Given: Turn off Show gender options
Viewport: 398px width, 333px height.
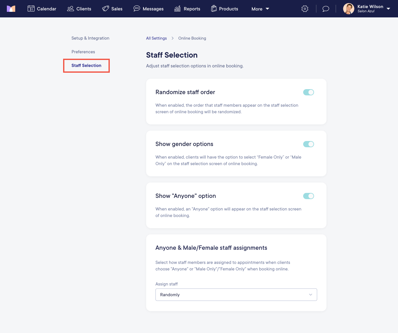Looking at the screenshot, I should pyautogui.click(x=308, y=144).
